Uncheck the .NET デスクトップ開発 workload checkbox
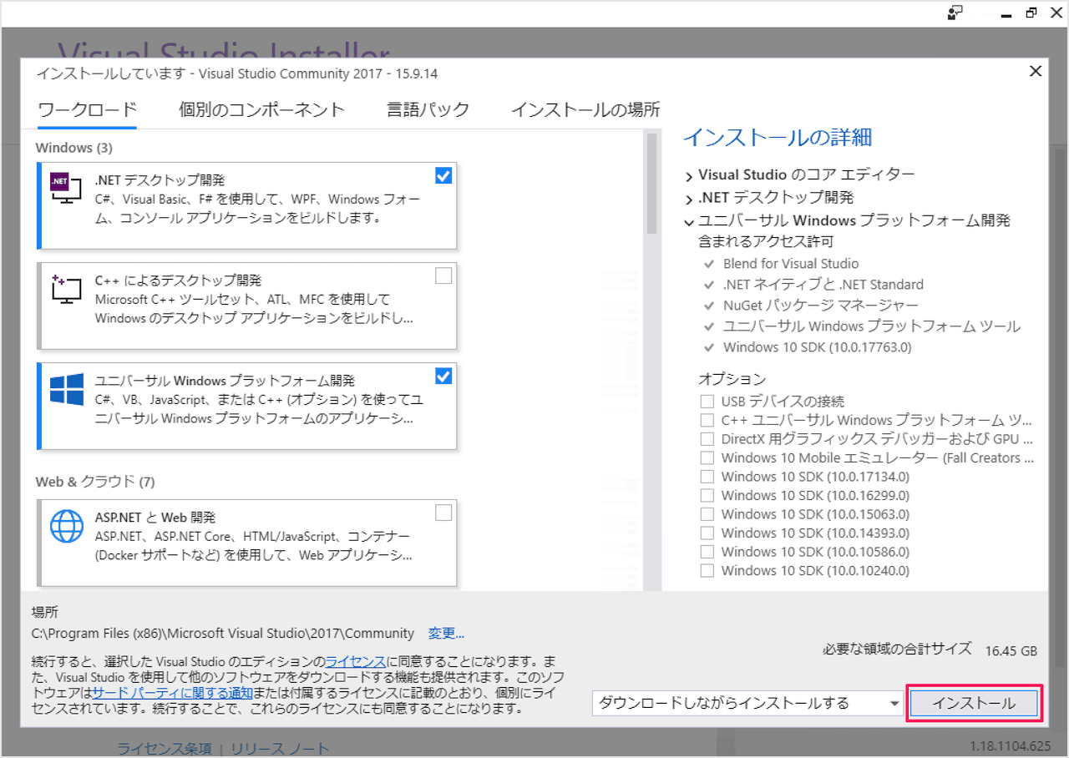The image size is (1069, 758). [x=443, y=175]
